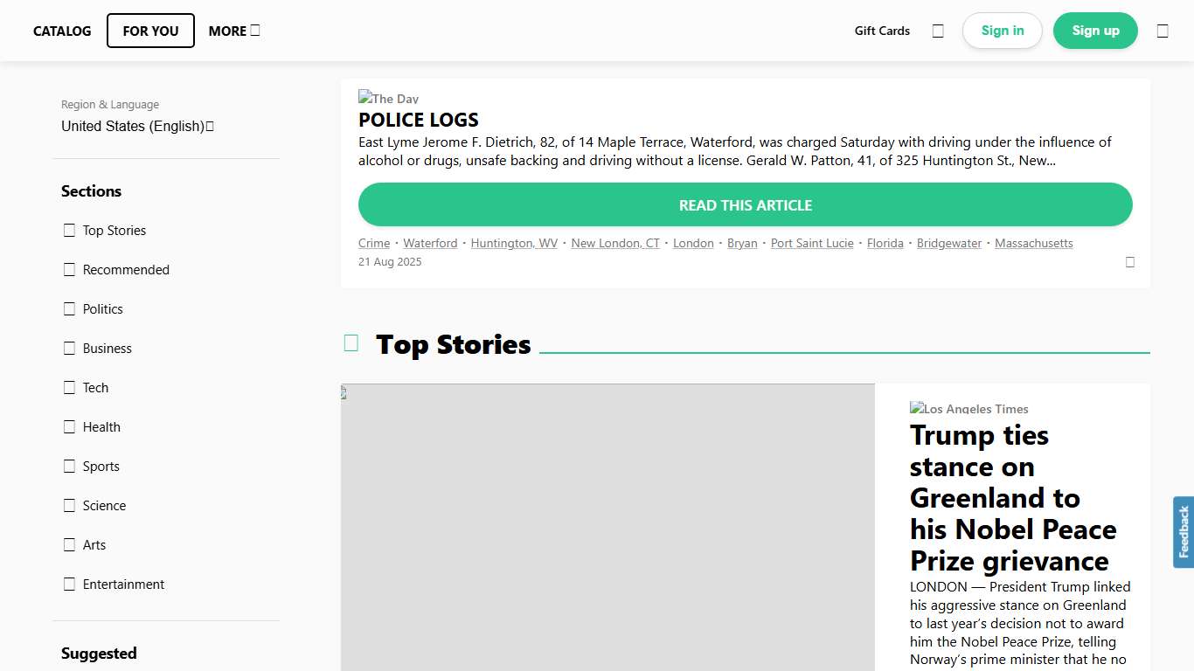This screenshot has width=1194, height=671.
Task: Click the icon between Gift Cards and Sign in
Action: tap(937, 30)
